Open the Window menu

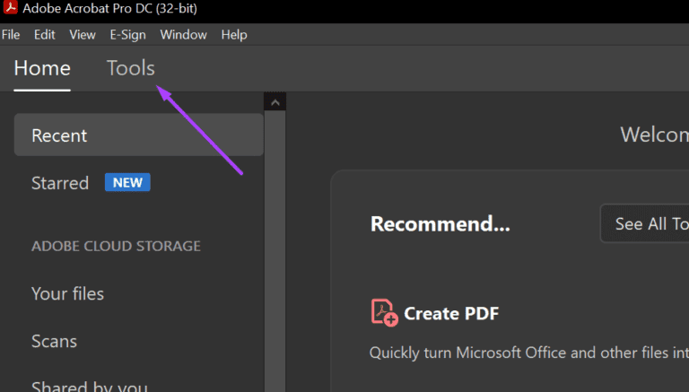[183, 35]
